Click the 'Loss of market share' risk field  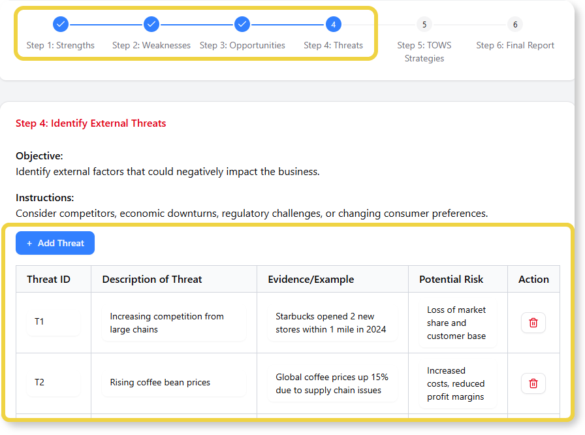coord(457,323)
